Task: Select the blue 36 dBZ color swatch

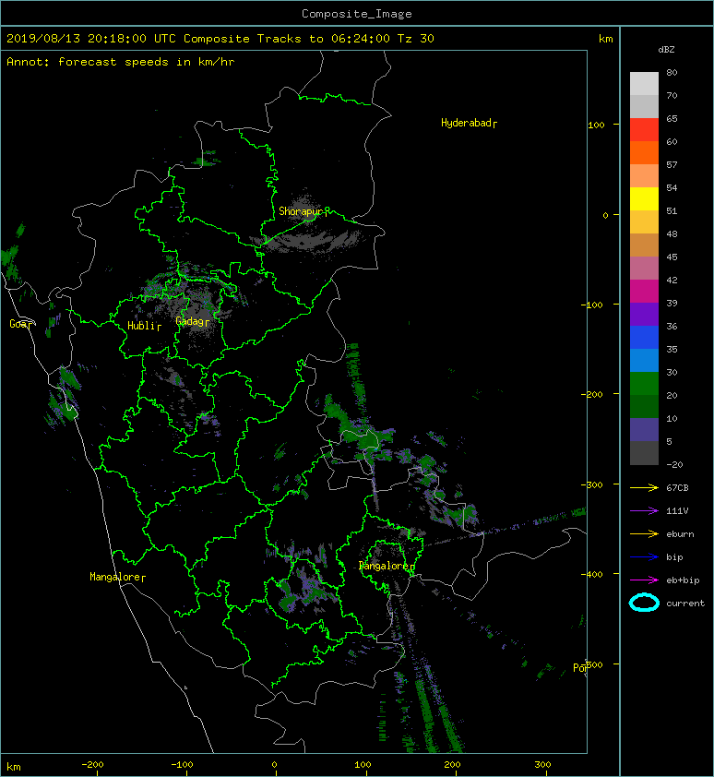Action: coord(644,337)
